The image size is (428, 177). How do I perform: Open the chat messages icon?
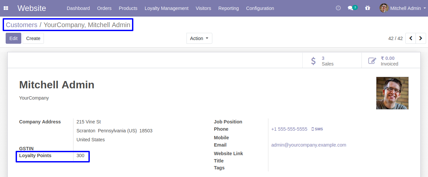pos(351,8)
